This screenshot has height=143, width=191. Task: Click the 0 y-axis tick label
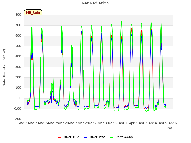(x=20, y=98)
